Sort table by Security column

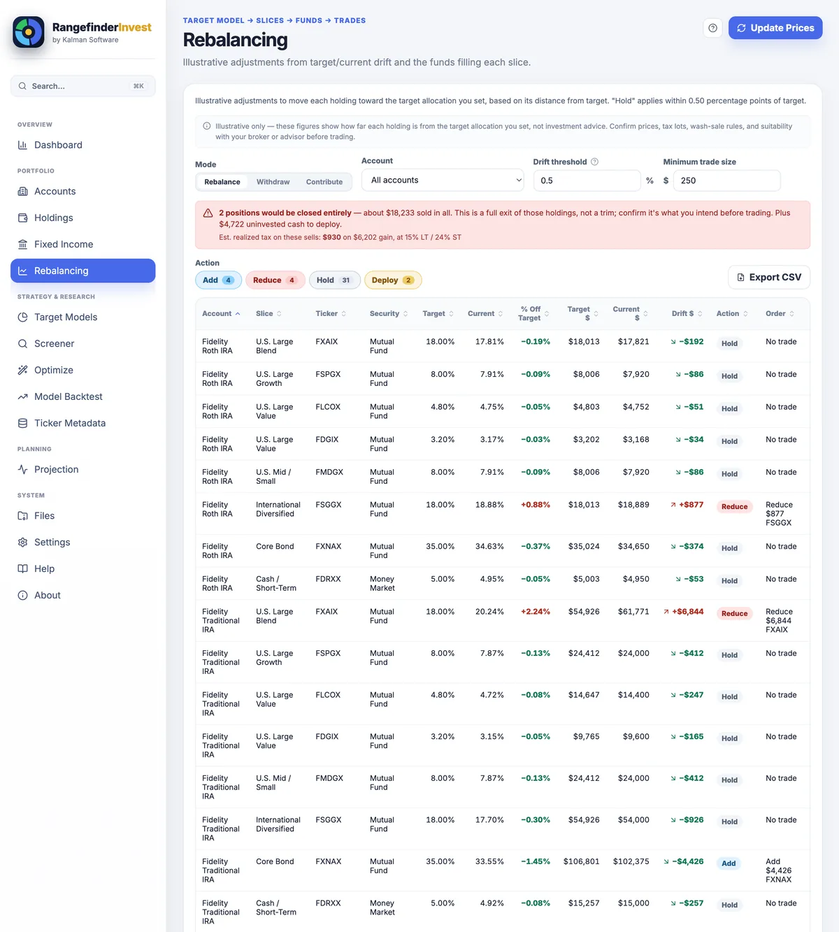point(389,314)
